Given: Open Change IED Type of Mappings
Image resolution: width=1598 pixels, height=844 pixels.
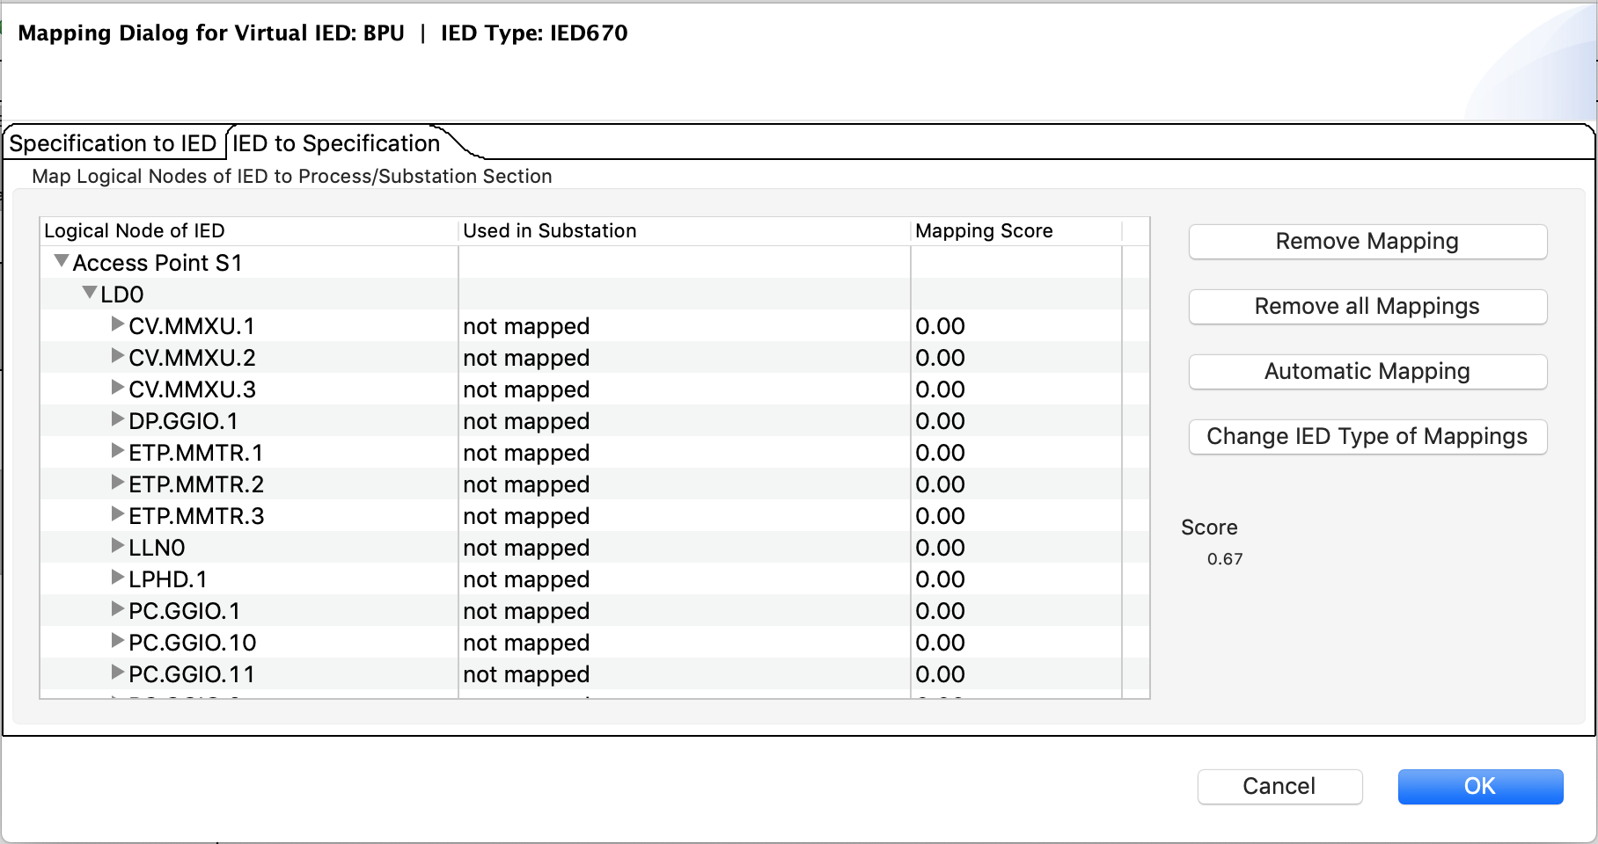Looking at the screenshot, I should click(1367, 437).
